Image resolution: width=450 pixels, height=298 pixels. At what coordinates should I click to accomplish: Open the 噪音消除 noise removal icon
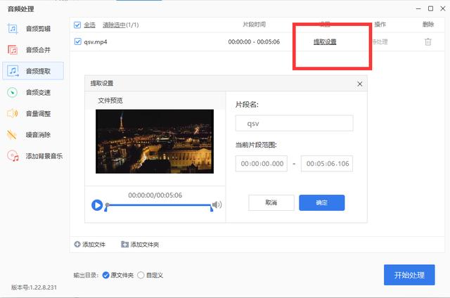(12, 134)
